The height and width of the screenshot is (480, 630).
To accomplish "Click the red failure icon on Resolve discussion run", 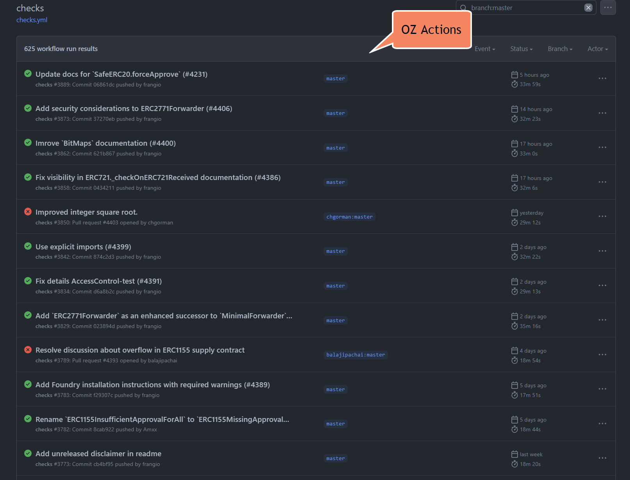I will (x=27, y=349).
